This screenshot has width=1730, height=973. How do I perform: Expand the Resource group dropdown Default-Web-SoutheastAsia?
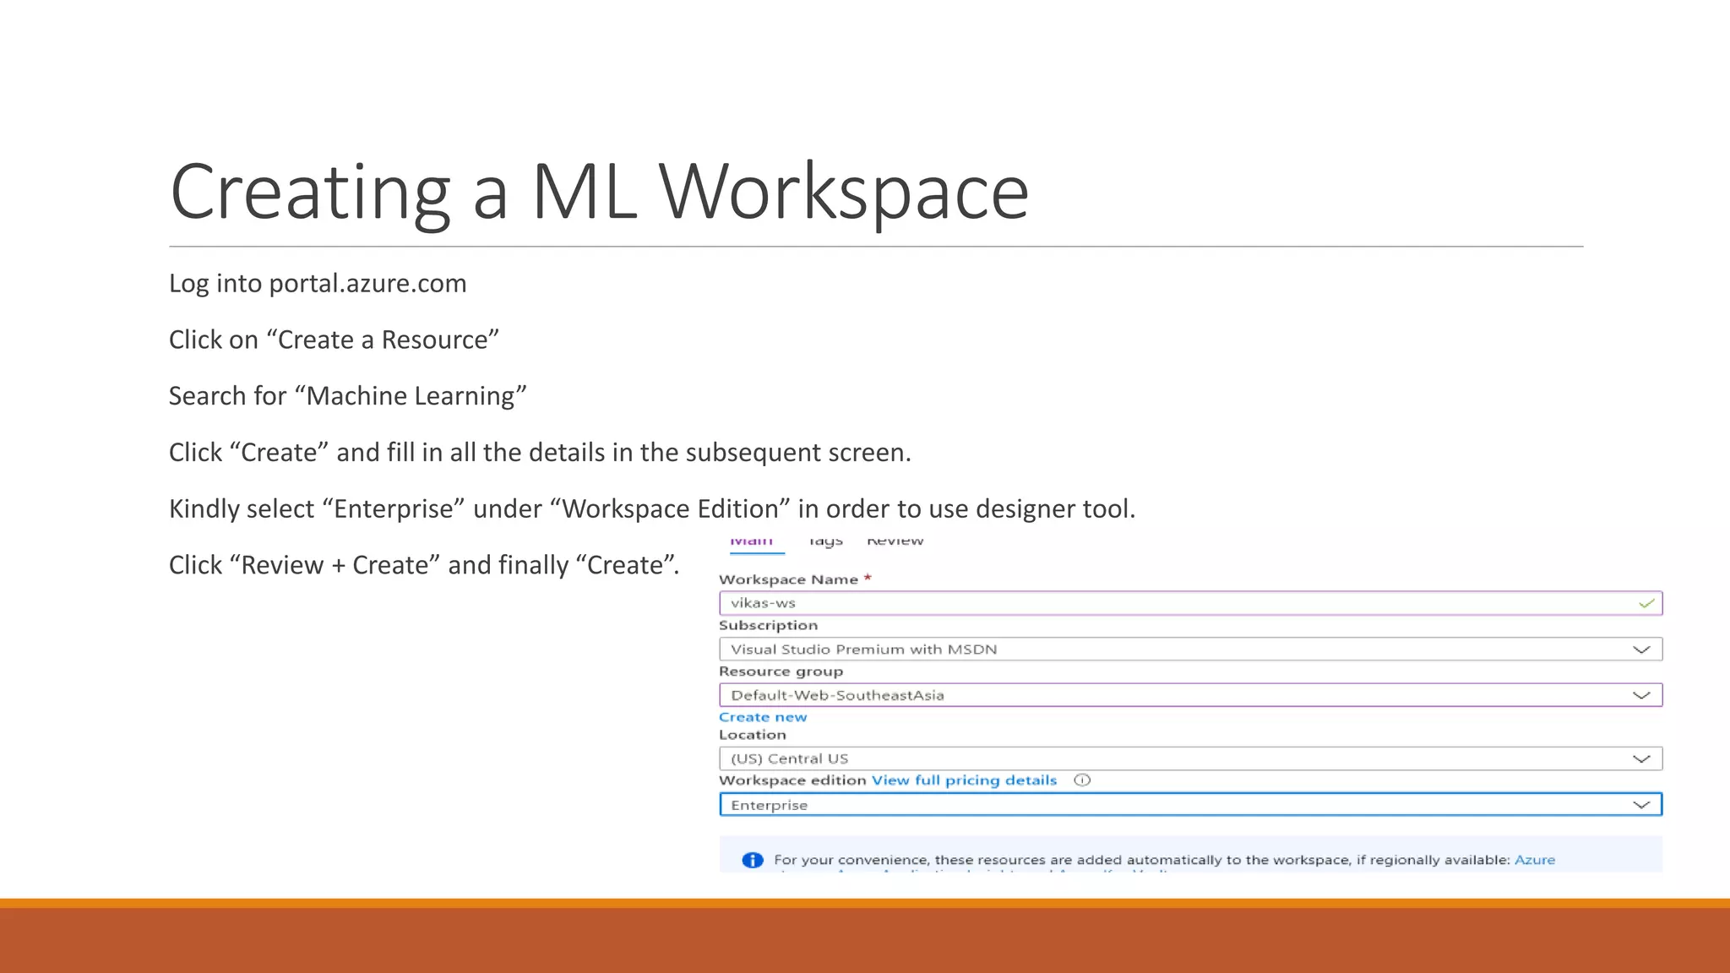click(x=1190, y=695)
